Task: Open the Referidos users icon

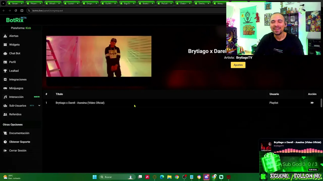Action: pos(5,114)
